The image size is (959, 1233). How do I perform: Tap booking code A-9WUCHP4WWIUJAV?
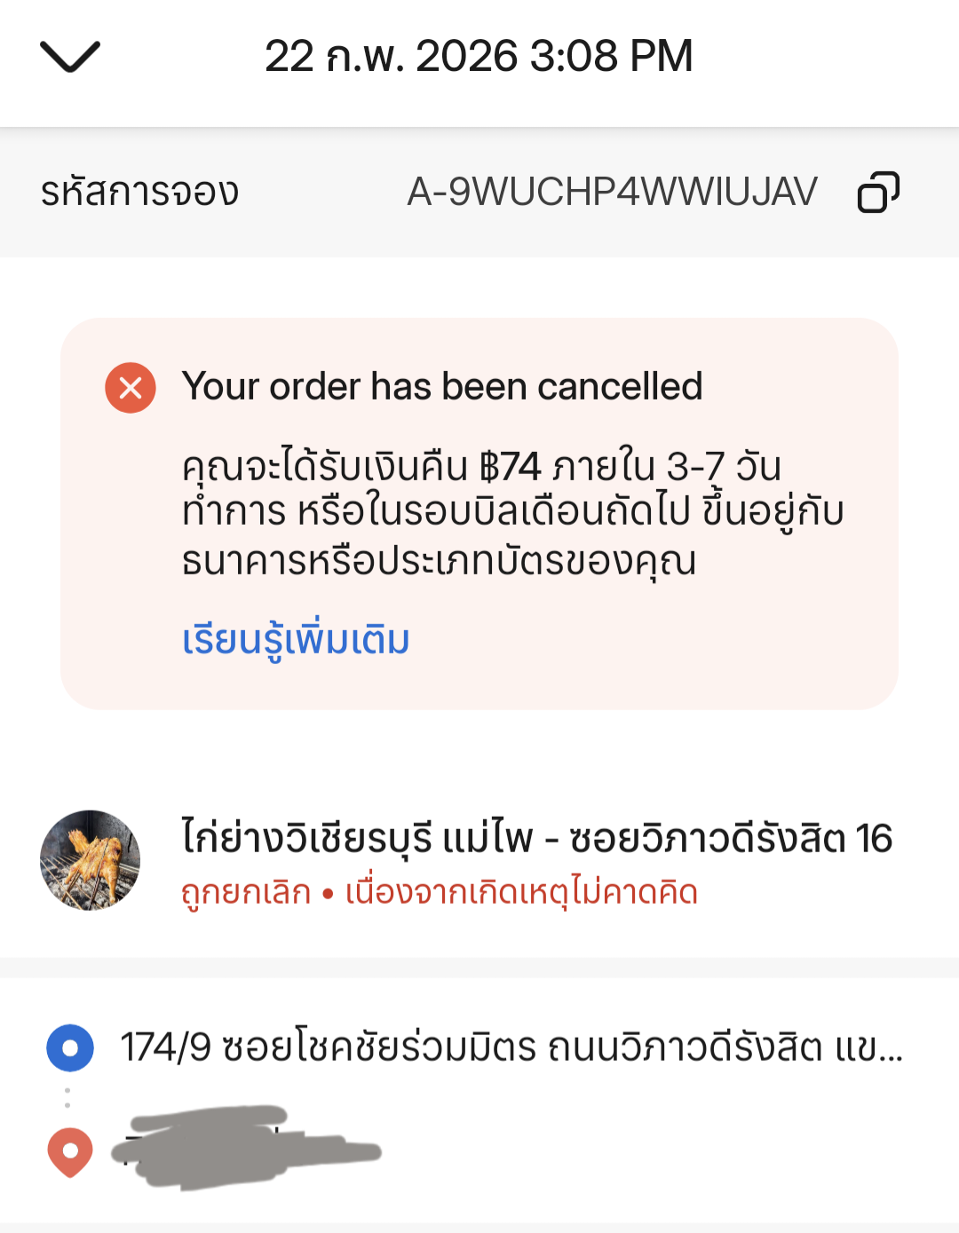(x=612, y=192)
